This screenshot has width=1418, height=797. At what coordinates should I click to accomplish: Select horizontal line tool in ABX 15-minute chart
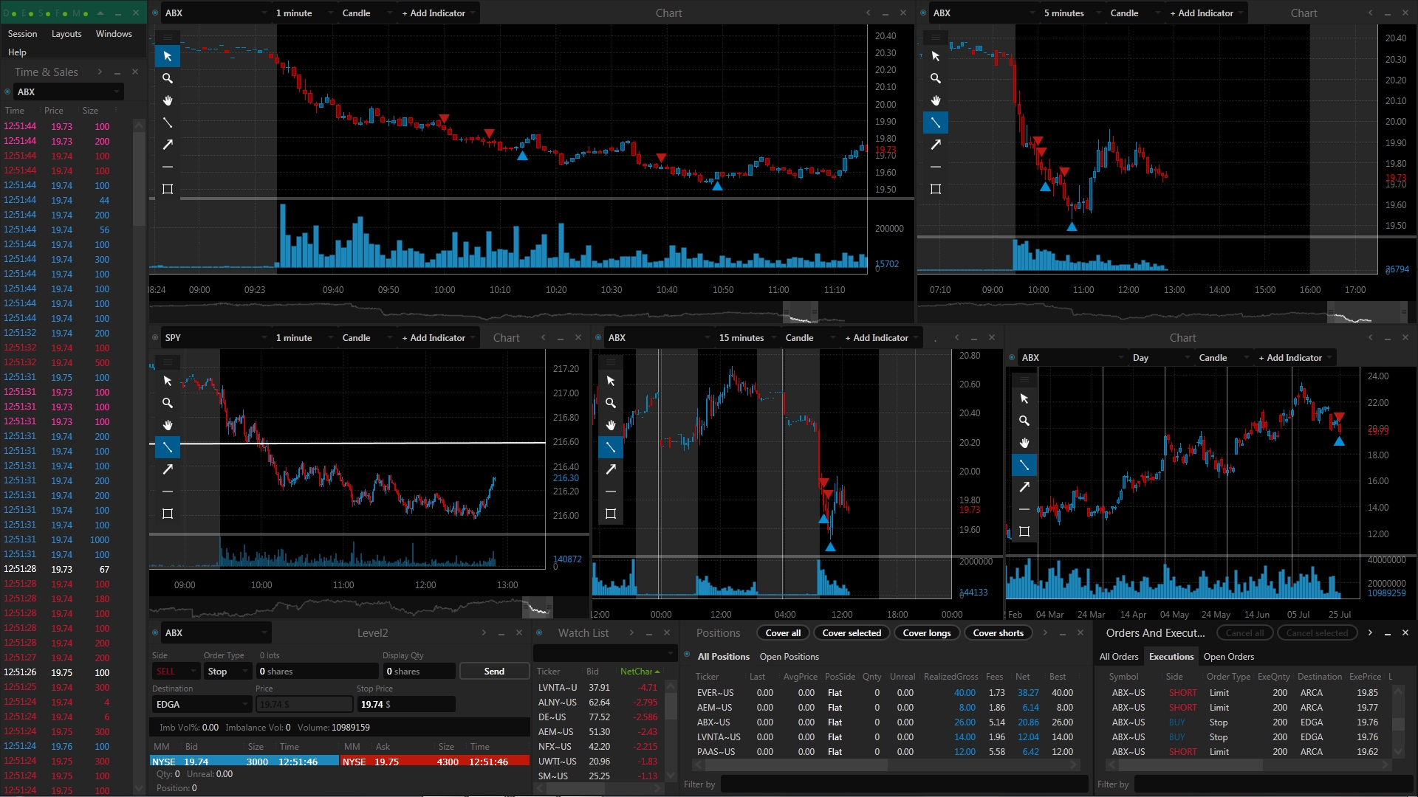[x=611, y=491]
